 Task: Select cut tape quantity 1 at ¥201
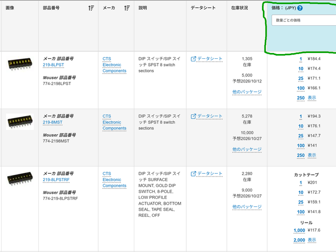point(301,183)
